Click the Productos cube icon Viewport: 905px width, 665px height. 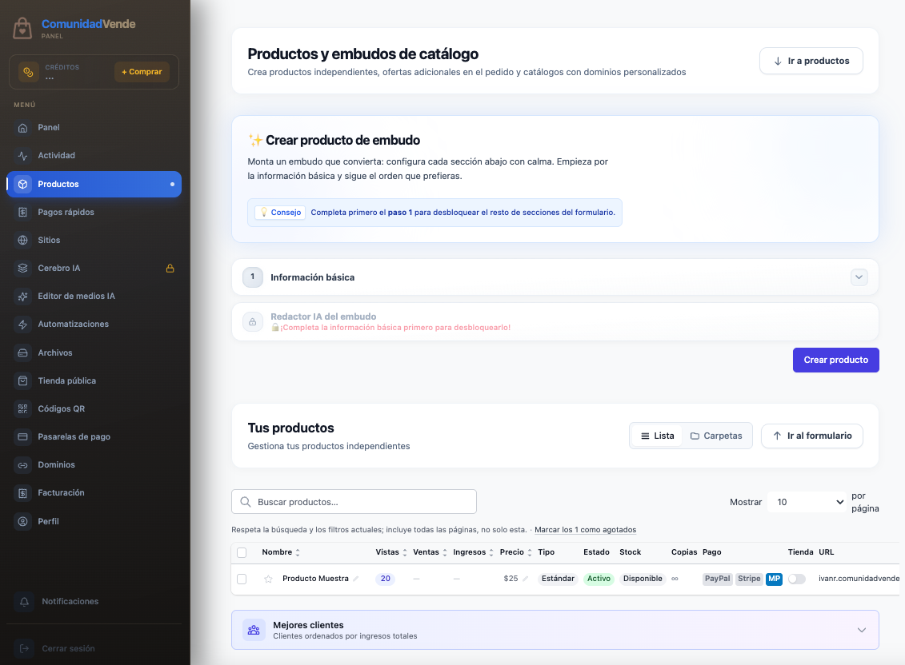[22, 184]
